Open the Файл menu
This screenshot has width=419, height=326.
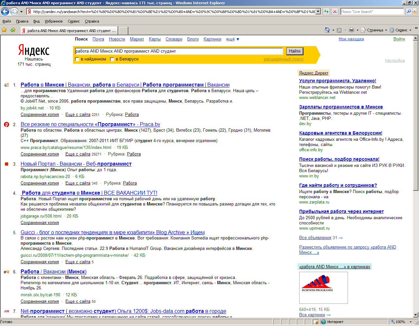[x=7, y=21]
